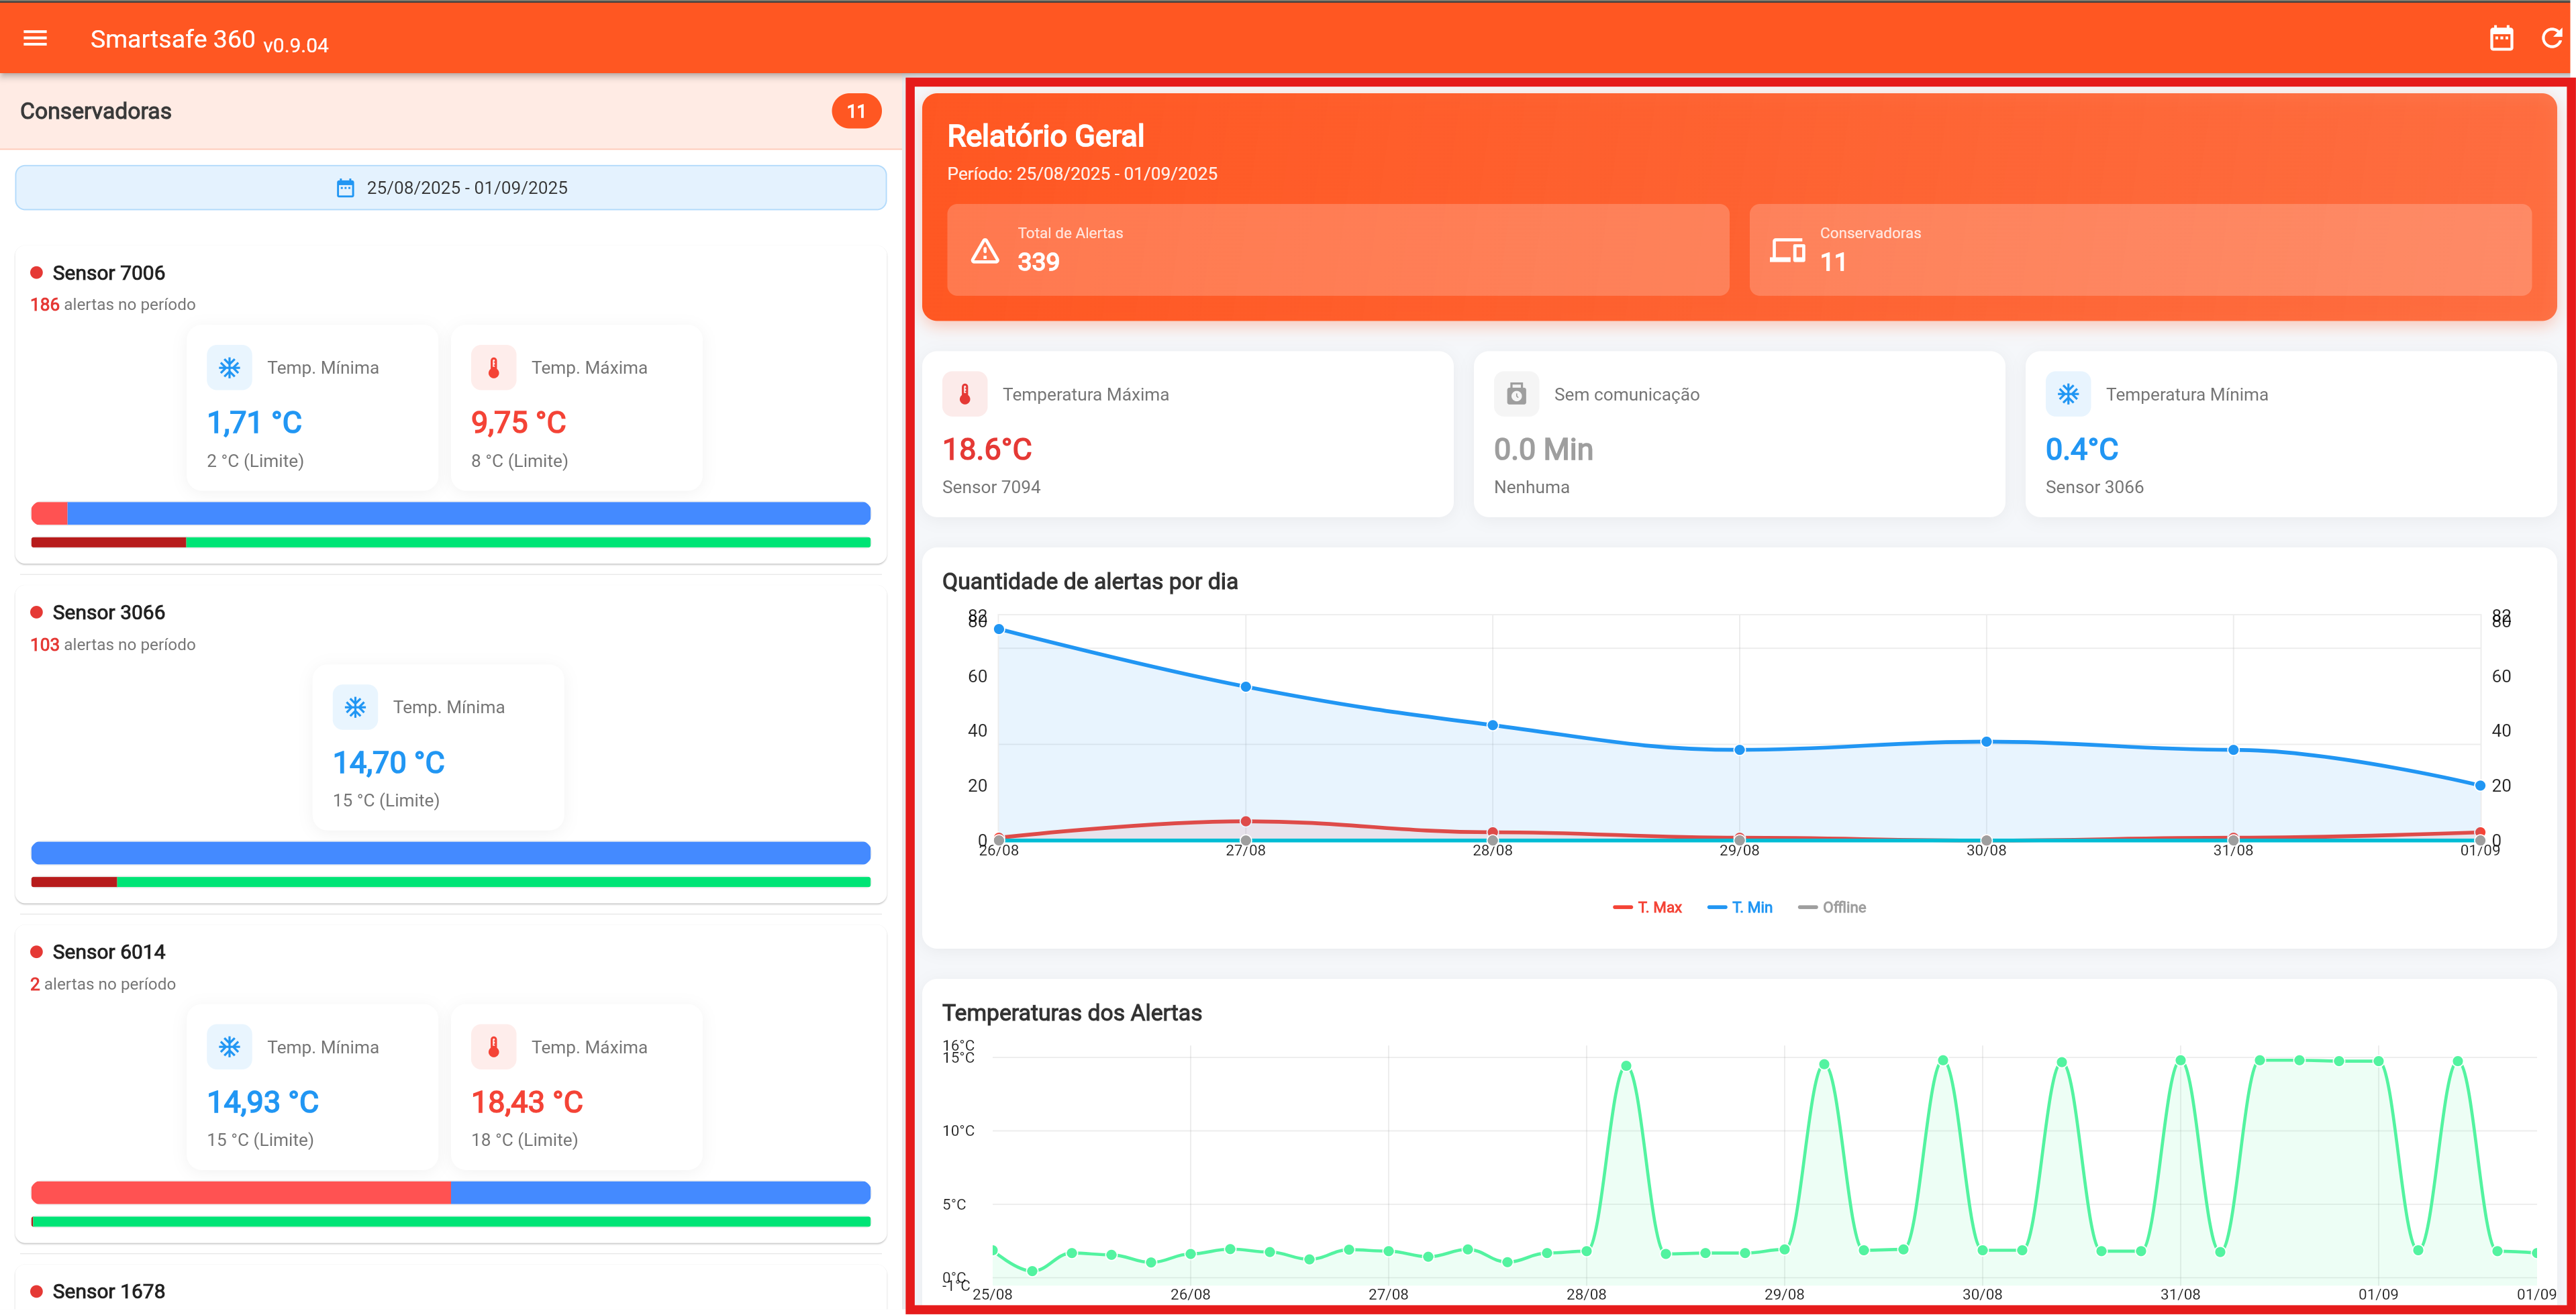Click Sensor 6014 red-blue temperature bar
This screenshot has height=1315, width=2576.
[x=451, y=1192]
